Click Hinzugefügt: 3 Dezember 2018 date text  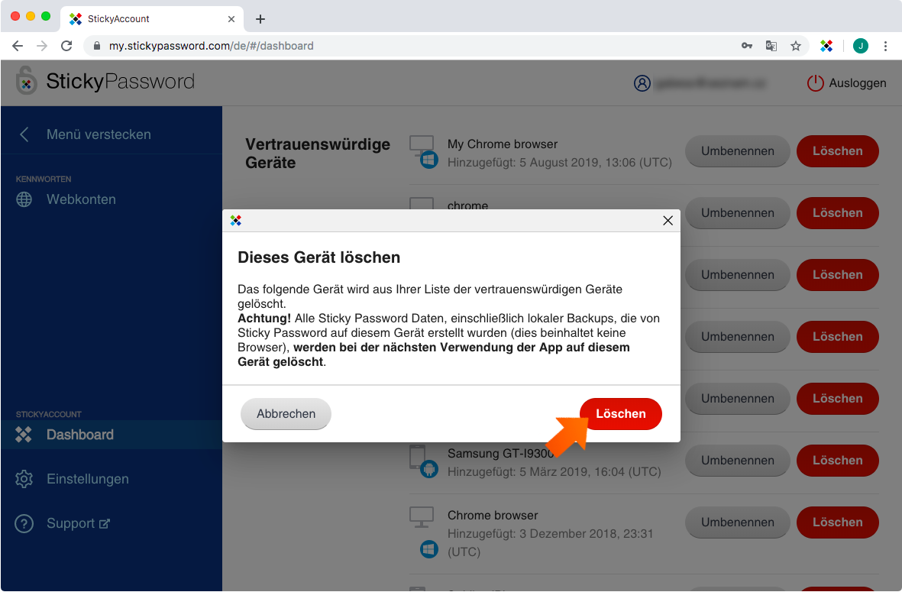(551, 542)
